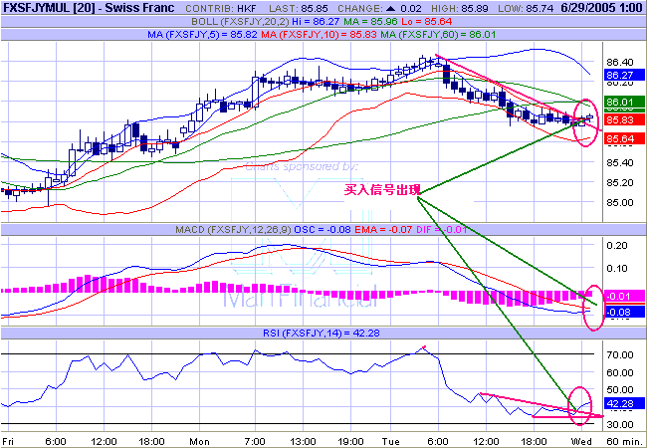Screen dimensions: 647x448
Task: Click the 'Tue' day label on time axis
Action: (391, 441)
